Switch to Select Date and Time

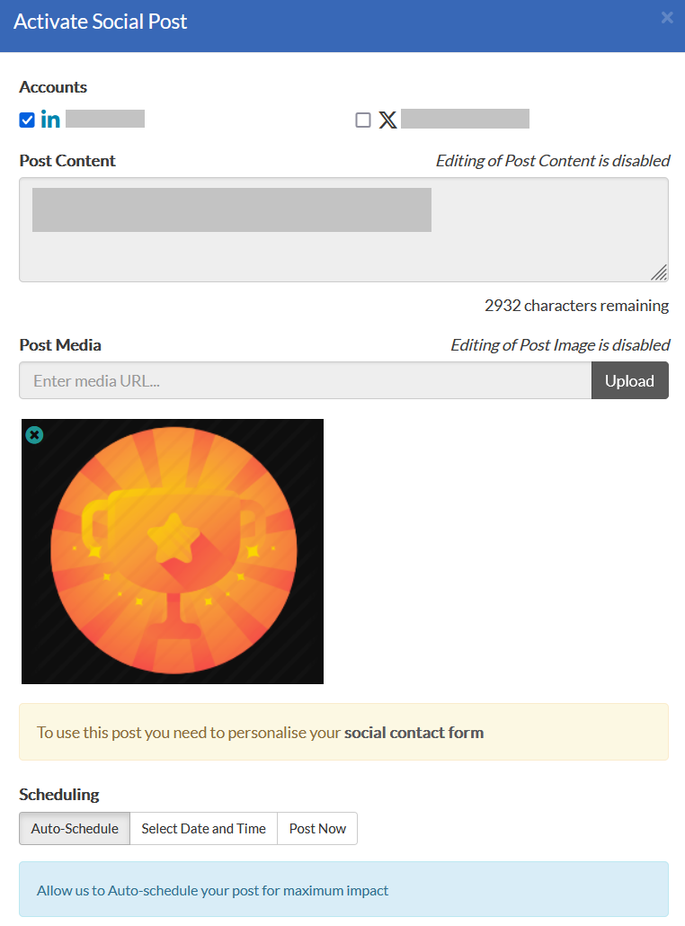coord(203,829)
